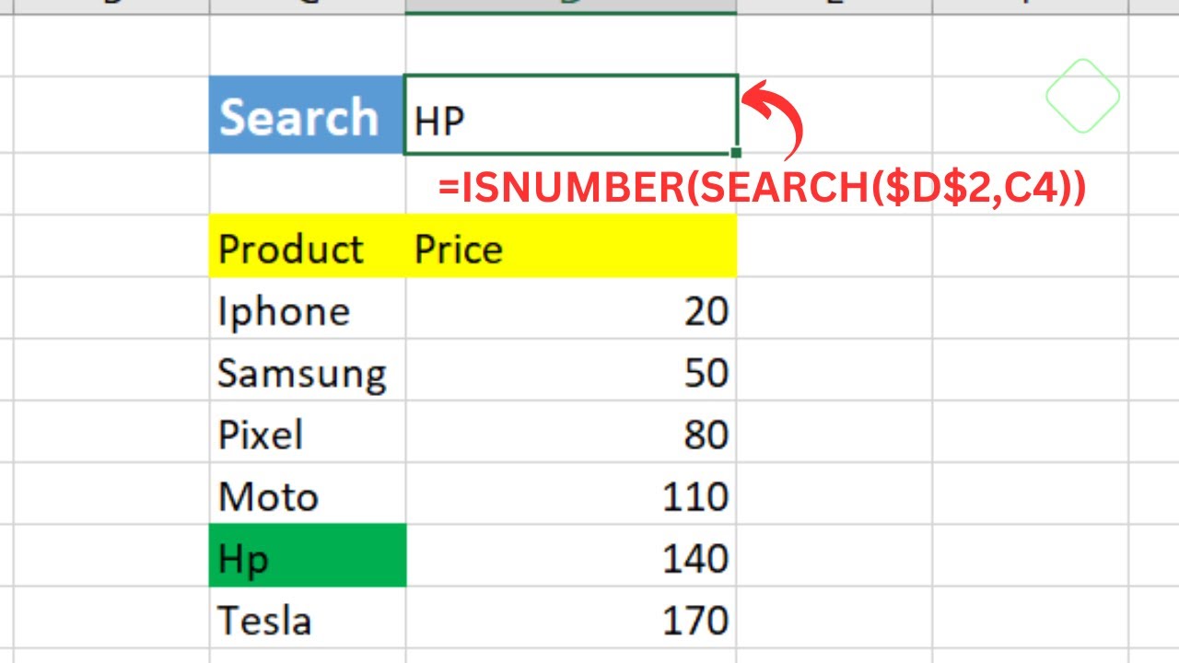Click the price cell showing 80
Viewport: 1179px width, 663px height.
pyautogui.click(x=570, y=435)
